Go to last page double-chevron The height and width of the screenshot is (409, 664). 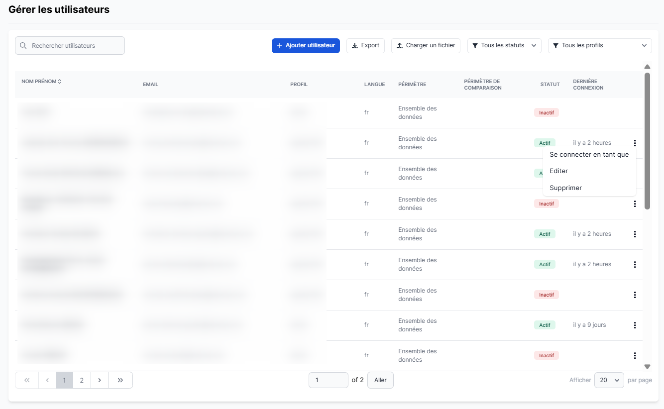point(120,380)
